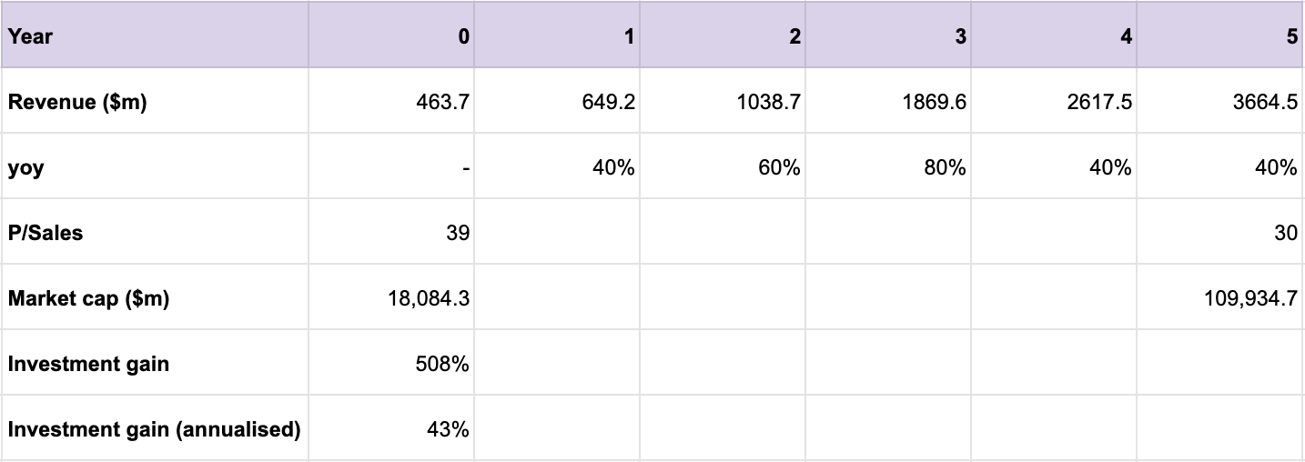This screenshot has width=1305, height=462.
Task: Click the Revenue ($m) row label
Action: point(155,102)
